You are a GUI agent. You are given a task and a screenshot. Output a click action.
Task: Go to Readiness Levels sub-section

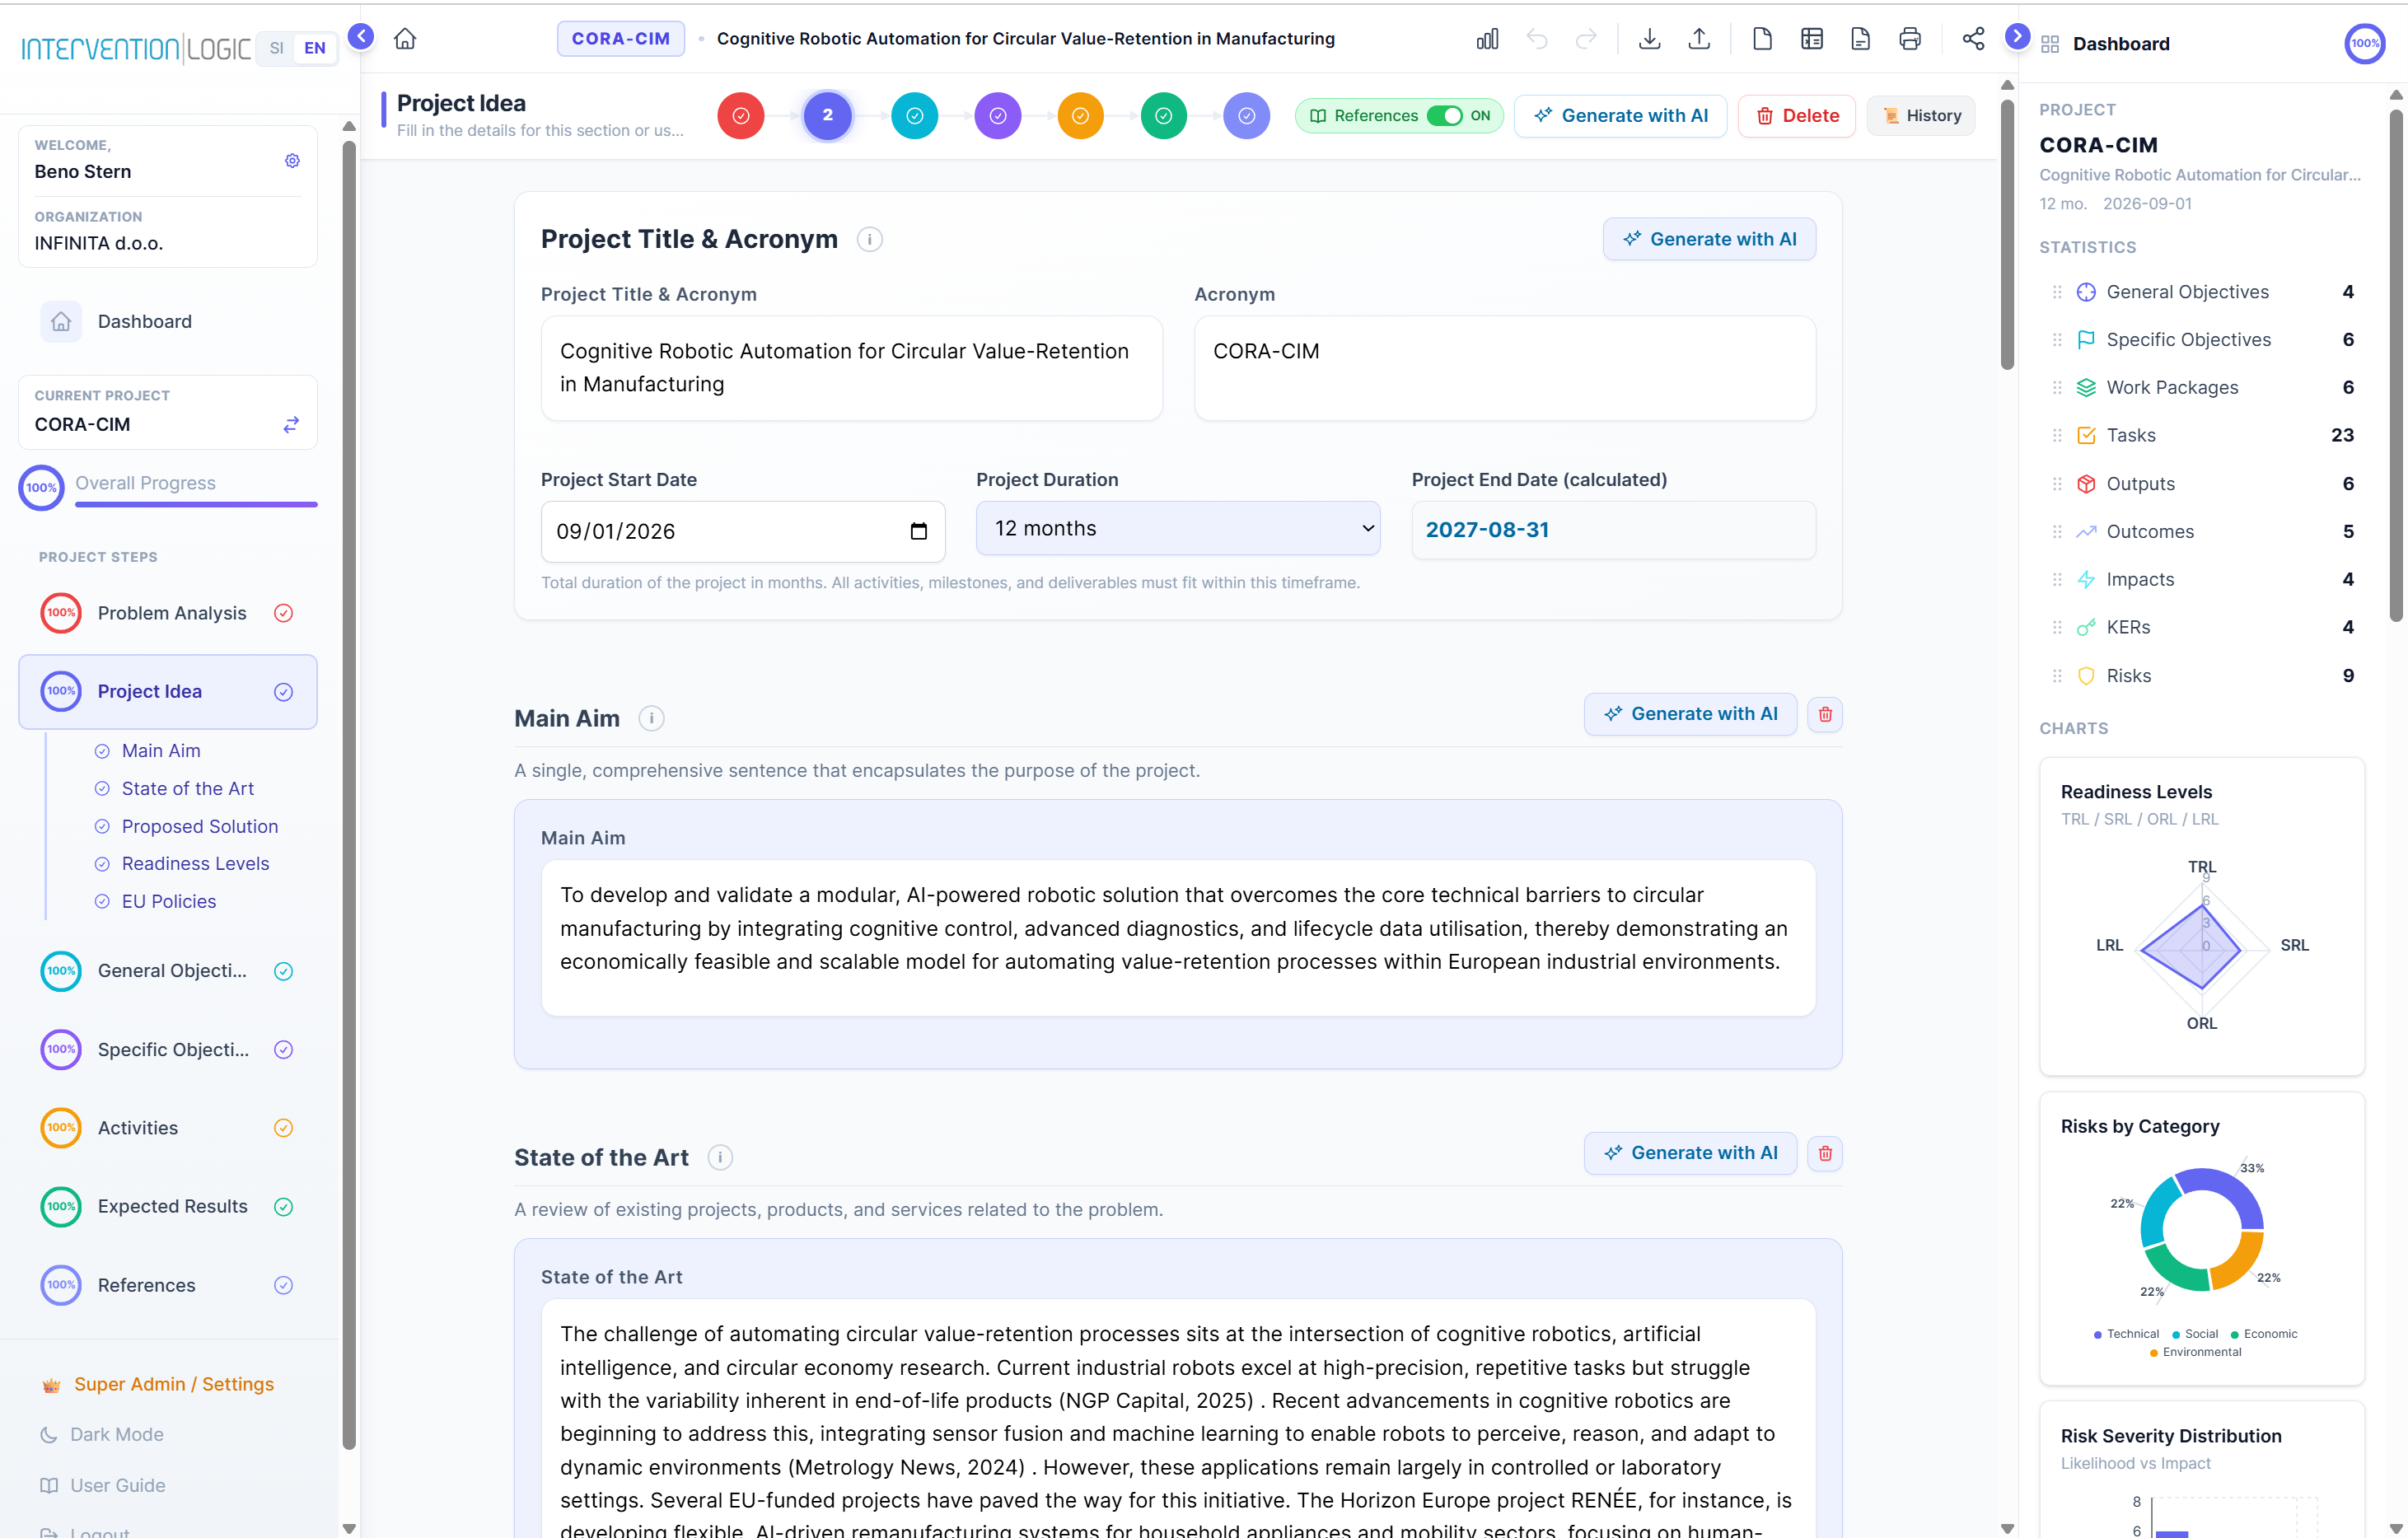pyautogui.click(x=195, y=863)
